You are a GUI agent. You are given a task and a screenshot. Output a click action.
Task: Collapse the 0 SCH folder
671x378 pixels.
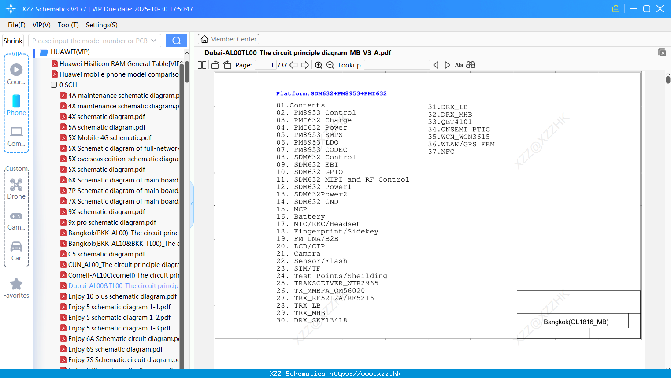click(54, 85)
